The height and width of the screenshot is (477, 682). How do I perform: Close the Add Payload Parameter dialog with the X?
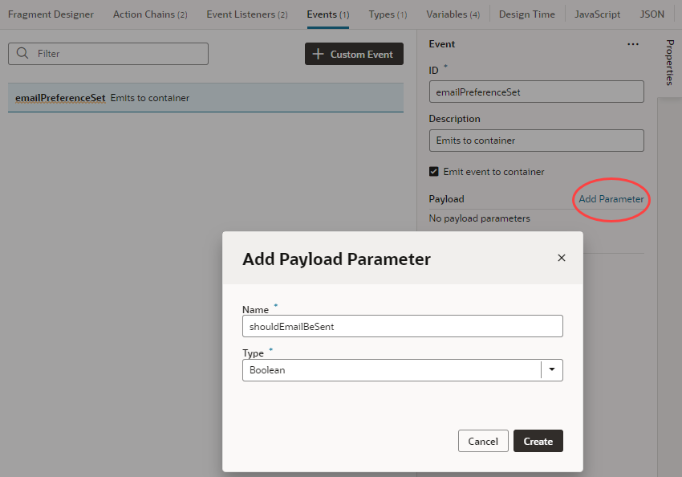tap(561, 258)
